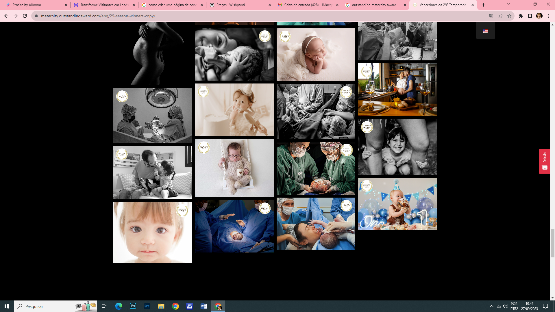555x312 pixels.
Task: Open Microsoft Word taskbar icon
Action: pos(203,306)
